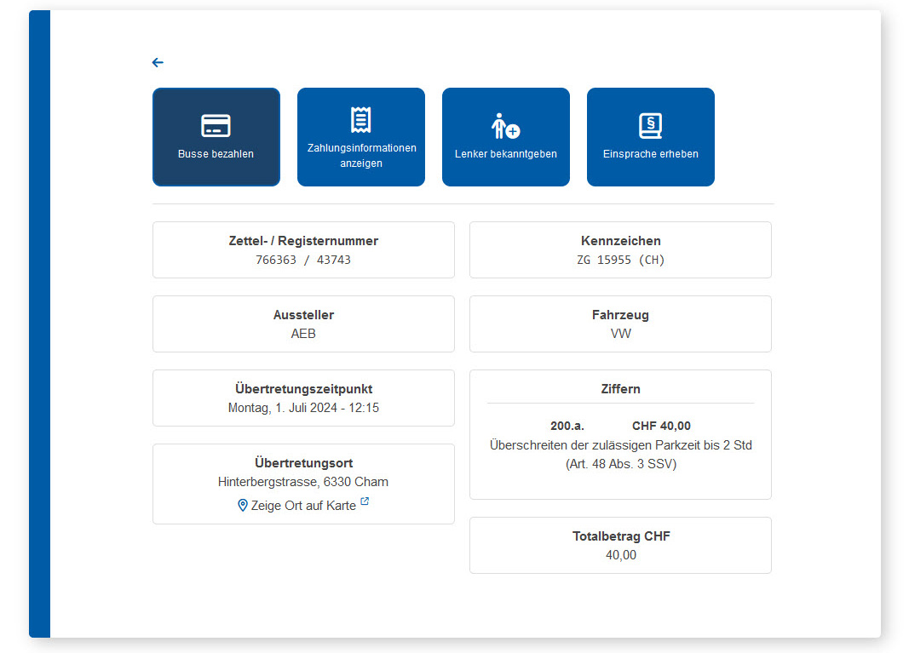The height and width of the screenshot is (653, 909).
Task: Click the Fahrzeug value VW
Action: [620, 334]
